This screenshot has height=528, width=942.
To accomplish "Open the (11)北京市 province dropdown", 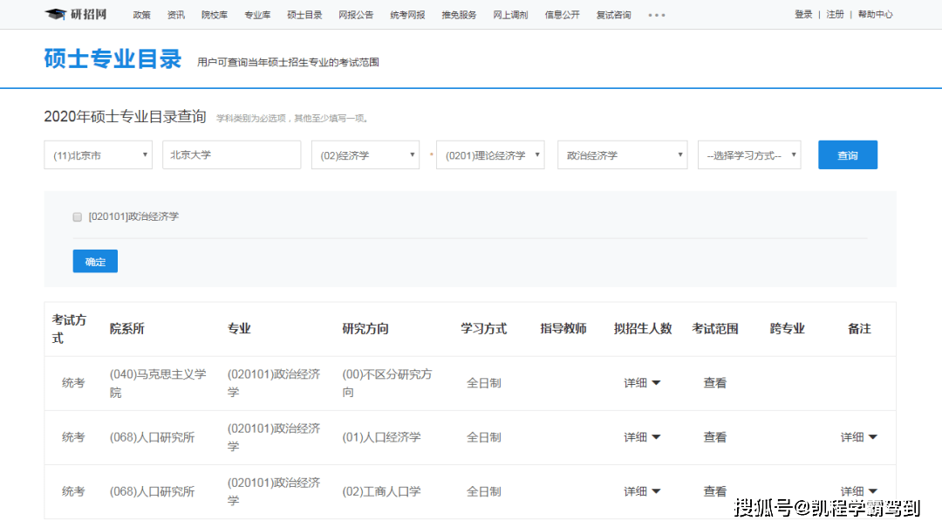I will (x=98, y=155).
